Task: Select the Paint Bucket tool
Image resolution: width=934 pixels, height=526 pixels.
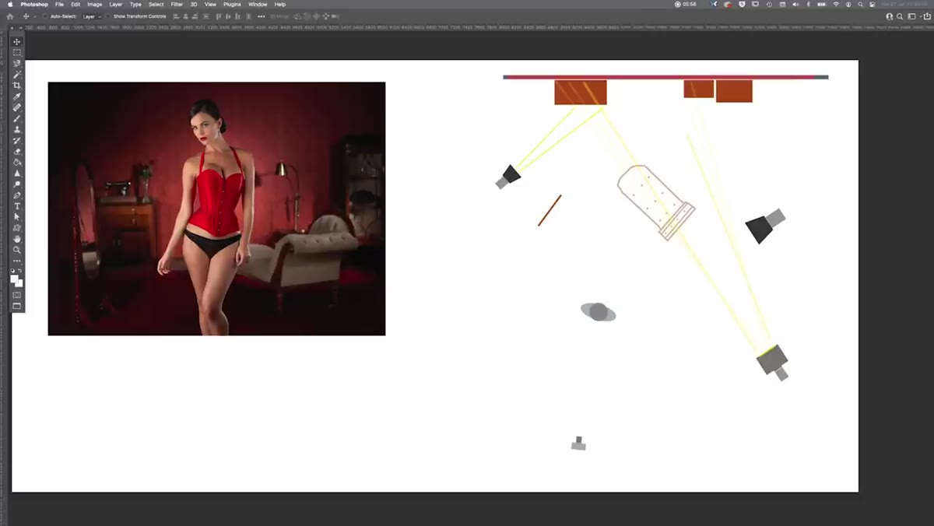Action: click(x=17, y=162)
